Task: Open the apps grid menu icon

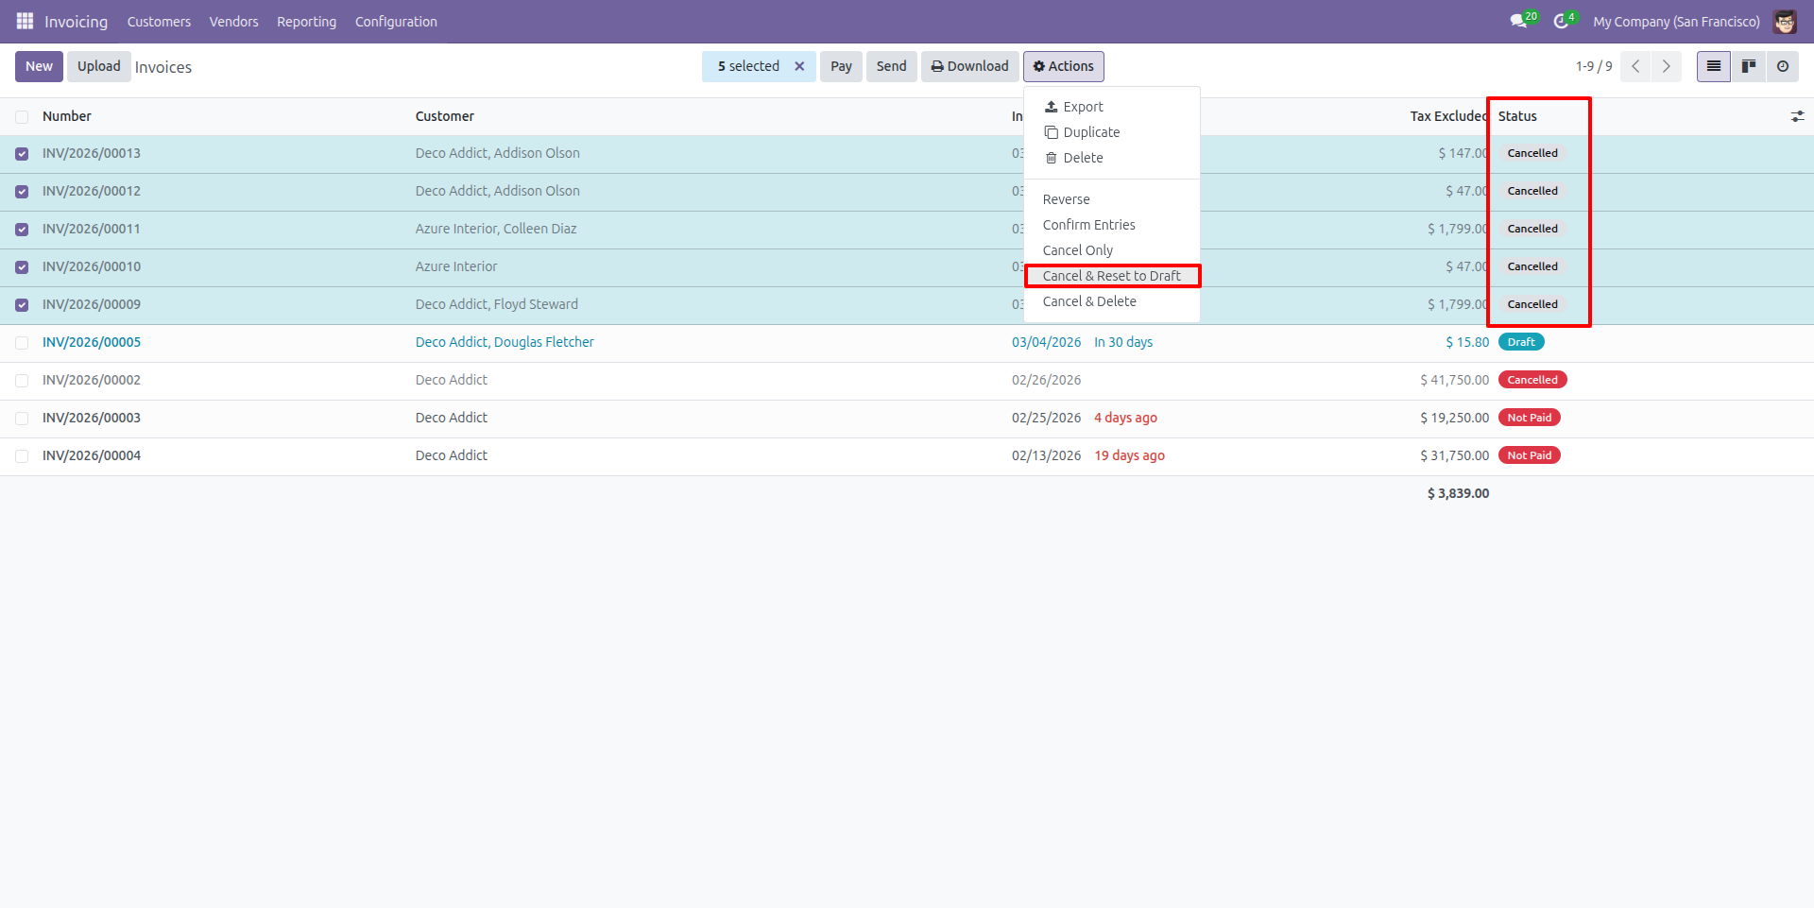Action: click(26, 21)
